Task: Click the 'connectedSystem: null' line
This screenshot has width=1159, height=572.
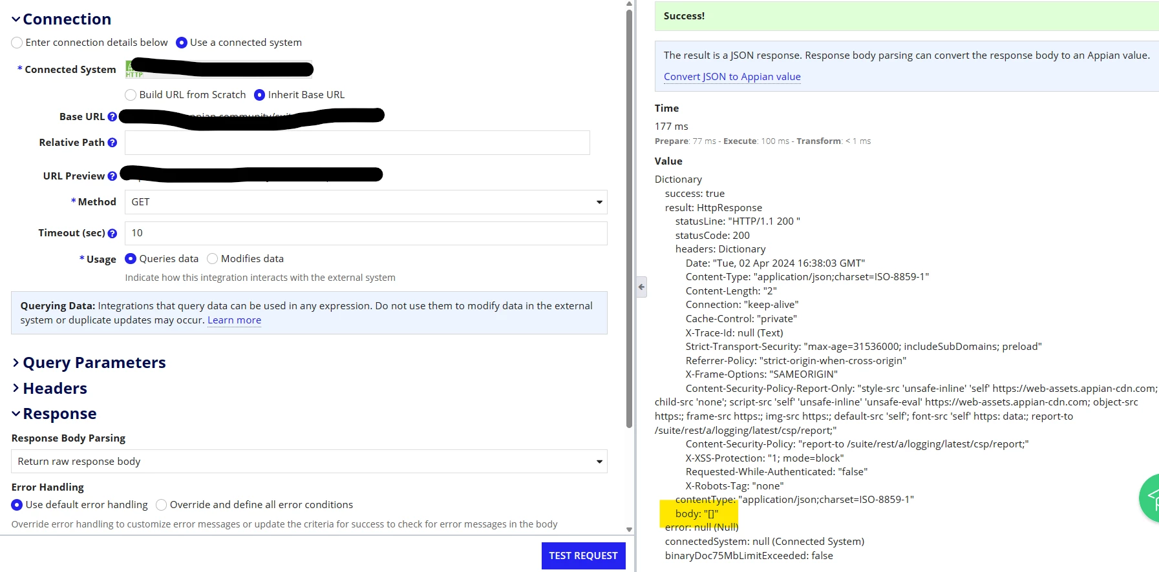Action: [765, 542]
